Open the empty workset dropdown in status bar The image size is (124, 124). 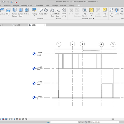tap(77, 122)
